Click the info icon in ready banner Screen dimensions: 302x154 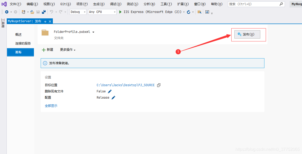(x=45, y=63)
